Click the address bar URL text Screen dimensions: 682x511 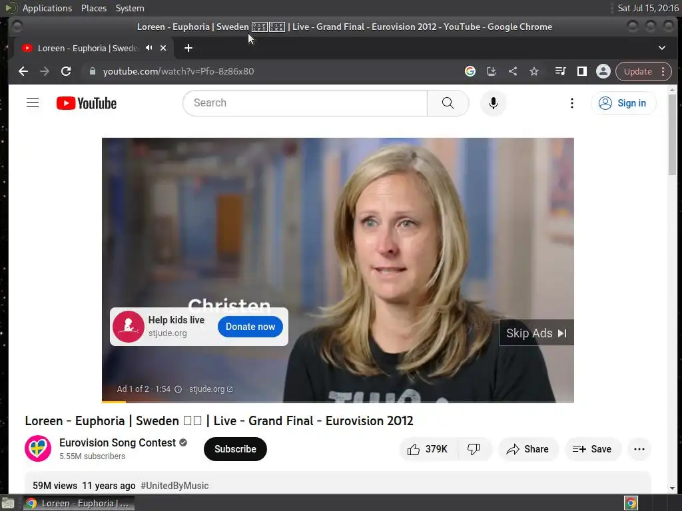tap(178, 71)
